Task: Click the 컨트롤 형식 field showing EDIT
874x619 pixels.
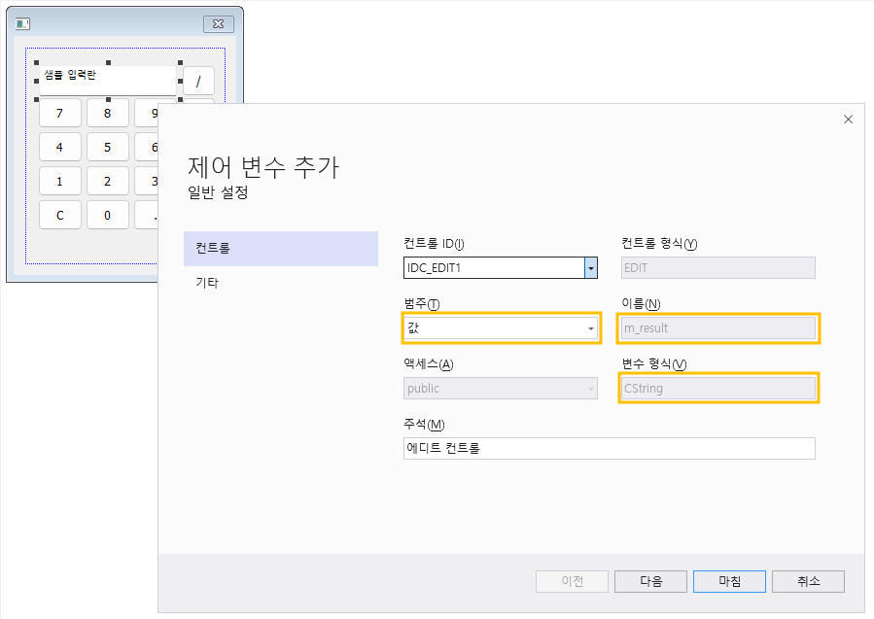Action: [717, 268]
